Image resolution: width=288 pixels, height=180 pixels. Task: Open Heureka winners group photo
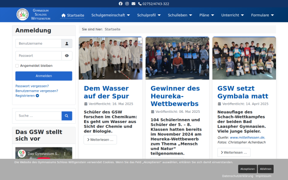pyautogui.click(x=177, y=58)
